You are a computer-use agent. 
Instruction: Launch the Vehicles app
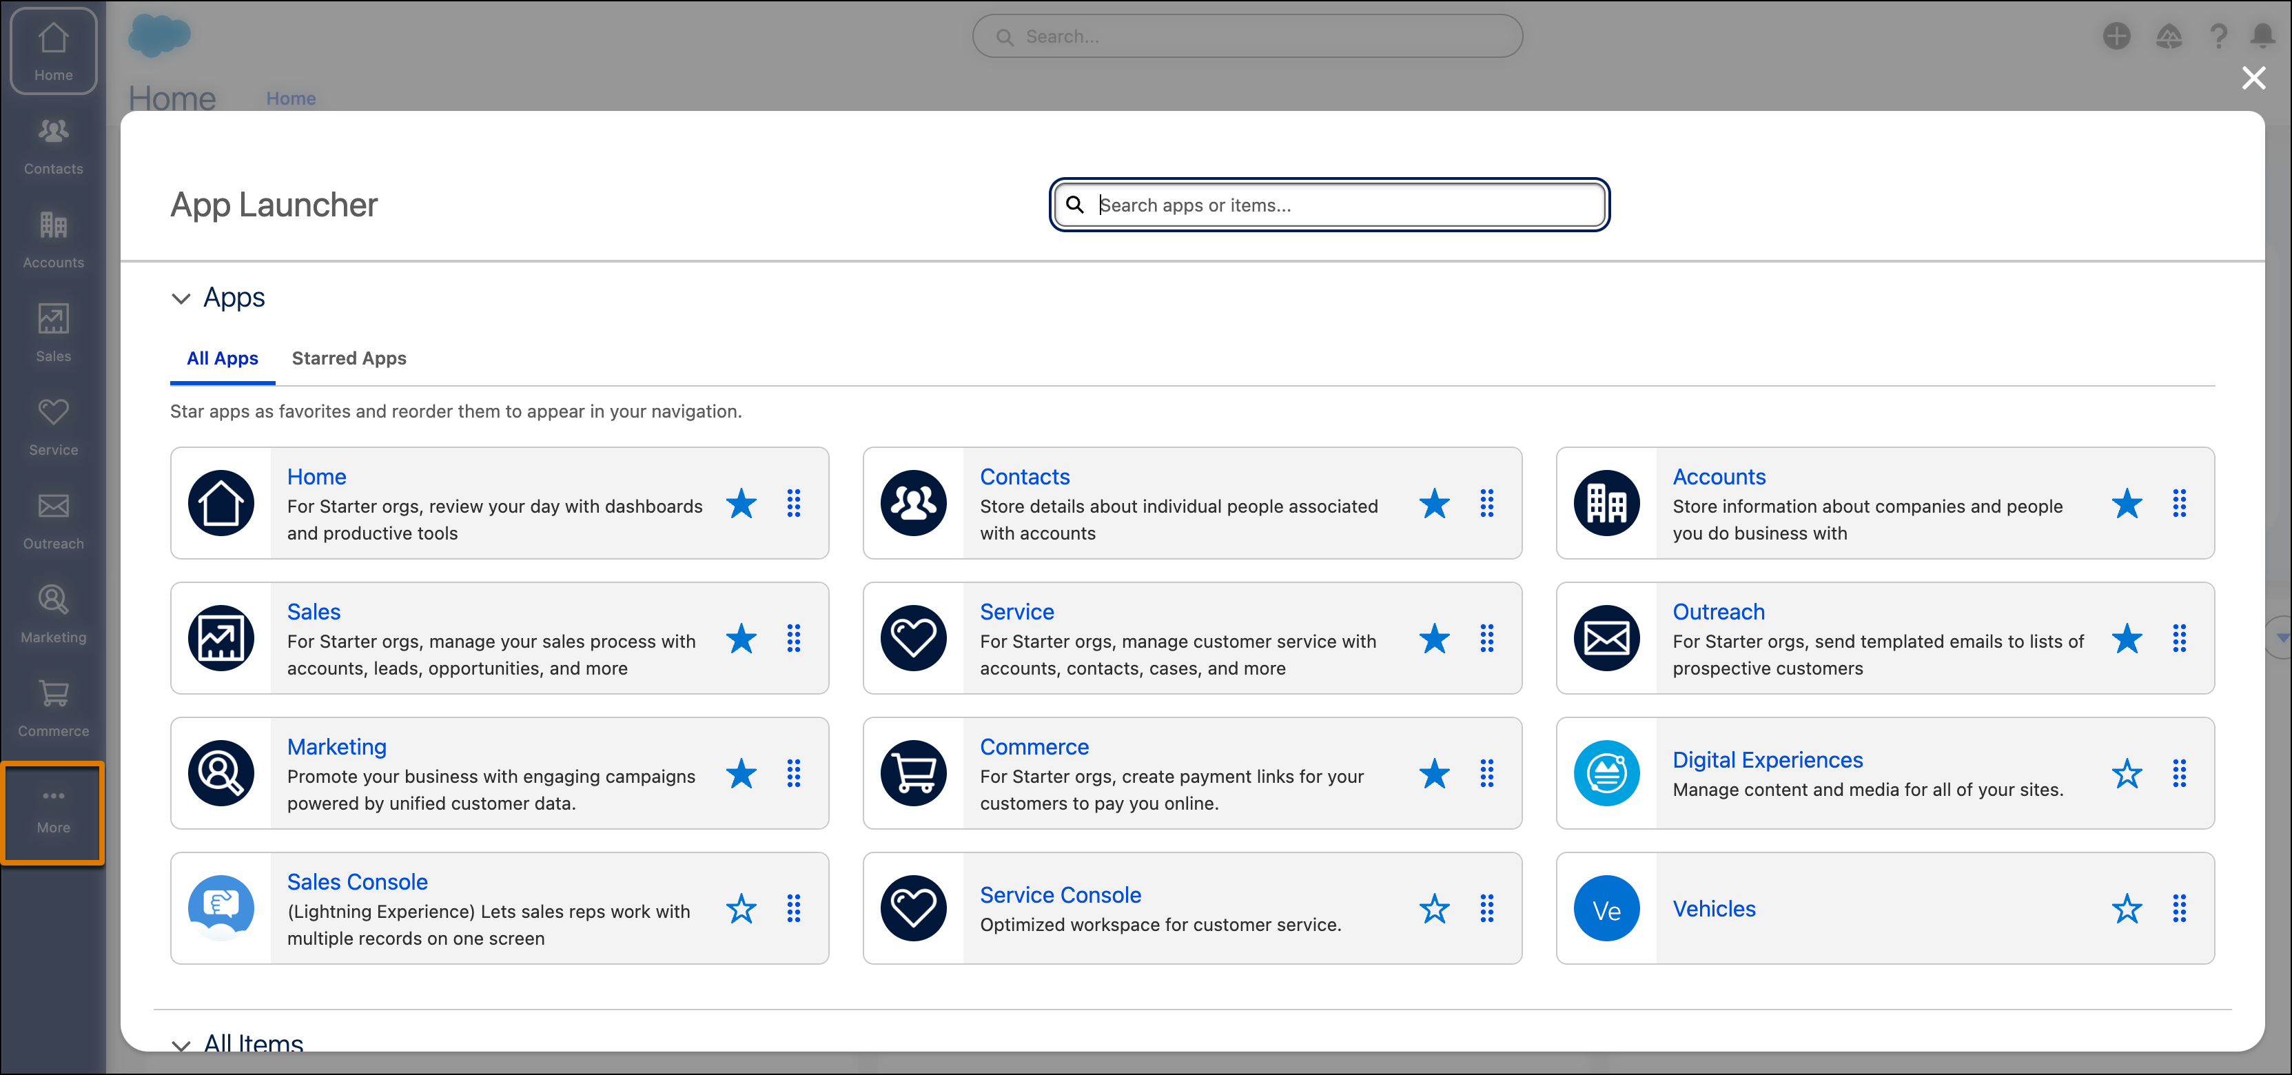[1714, 909]
